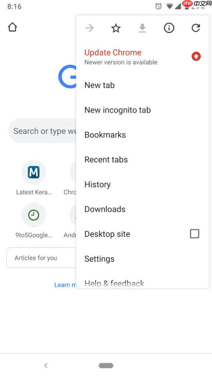Screen dimensions: 212x378
Task: Download the current page
Action: [x=142, y=28]
